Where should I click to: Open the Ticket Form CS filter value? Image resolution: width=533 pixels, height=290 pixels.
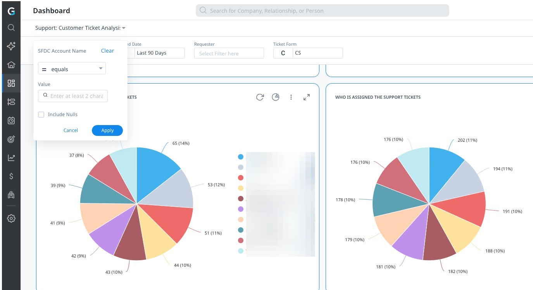(317, 53)
